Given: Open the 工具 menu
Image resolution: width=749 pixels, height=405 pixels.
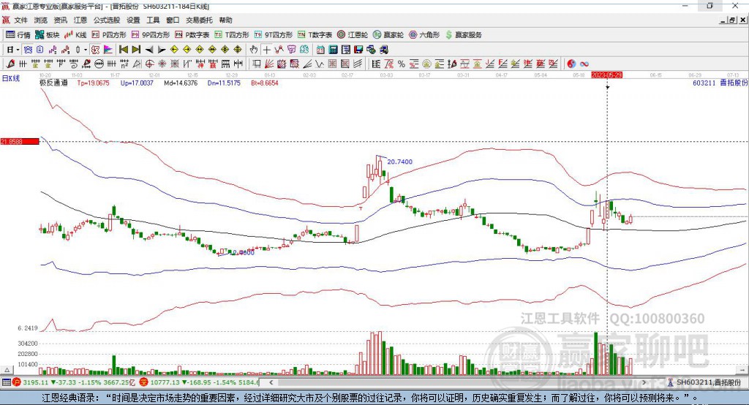Looking at the screenshot, I should point(153,20).
